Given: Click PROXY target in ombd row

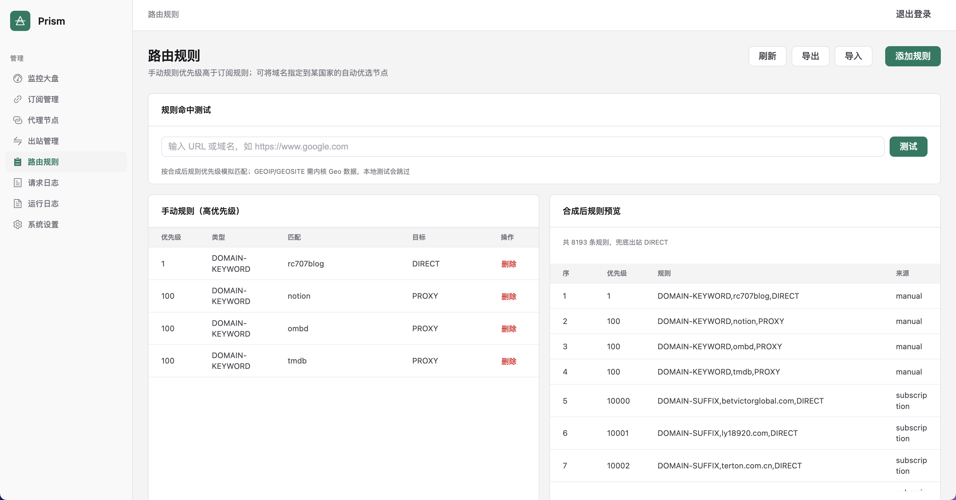Looking at the screenshot, I should (x=425, y=329).
